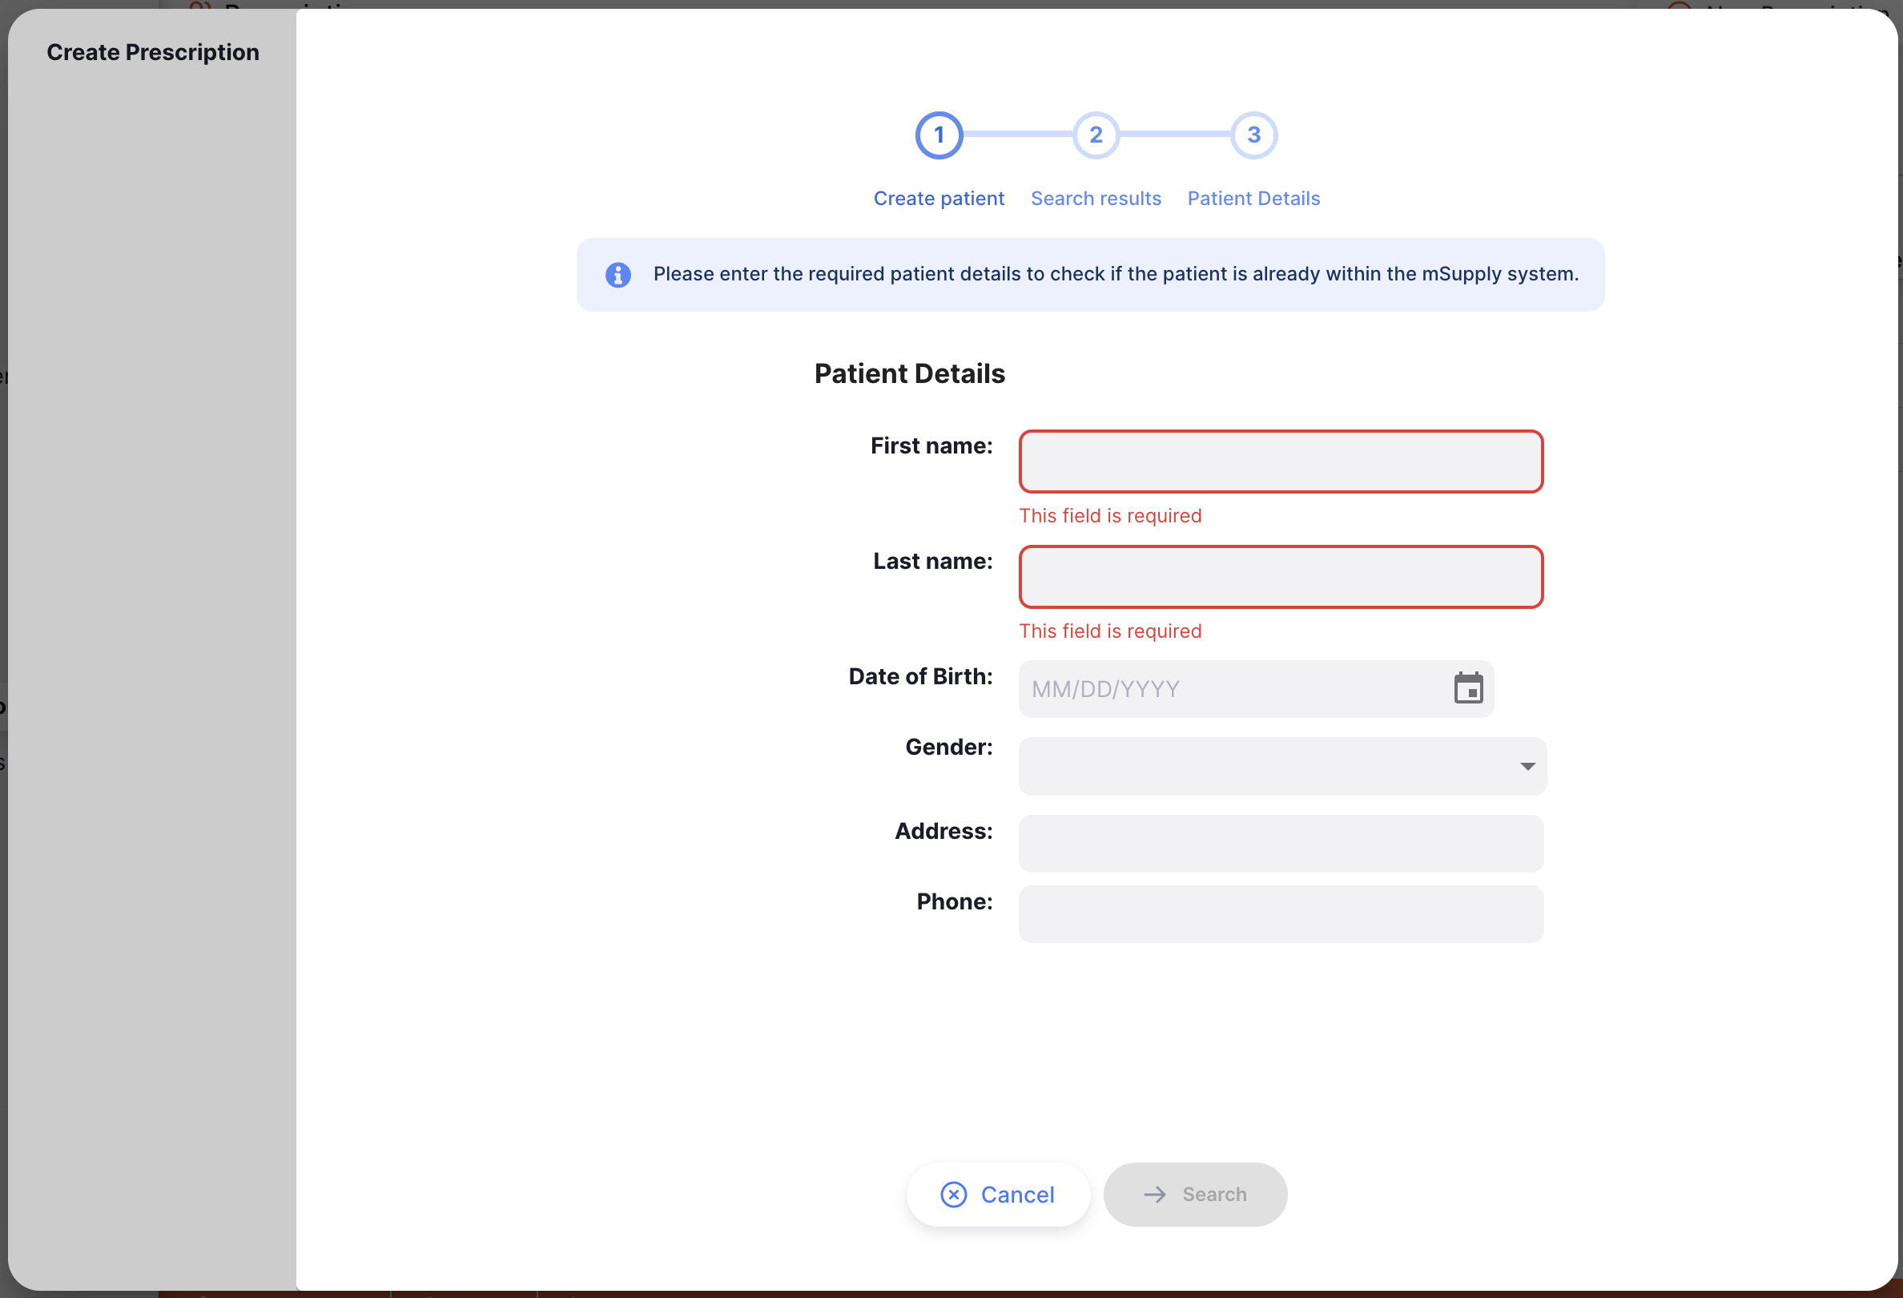Image resolution: width=1903 pixels, height=1298 pixels.
Task: Select step 1 circle in the progress stepper
Action: coord(939,135)
